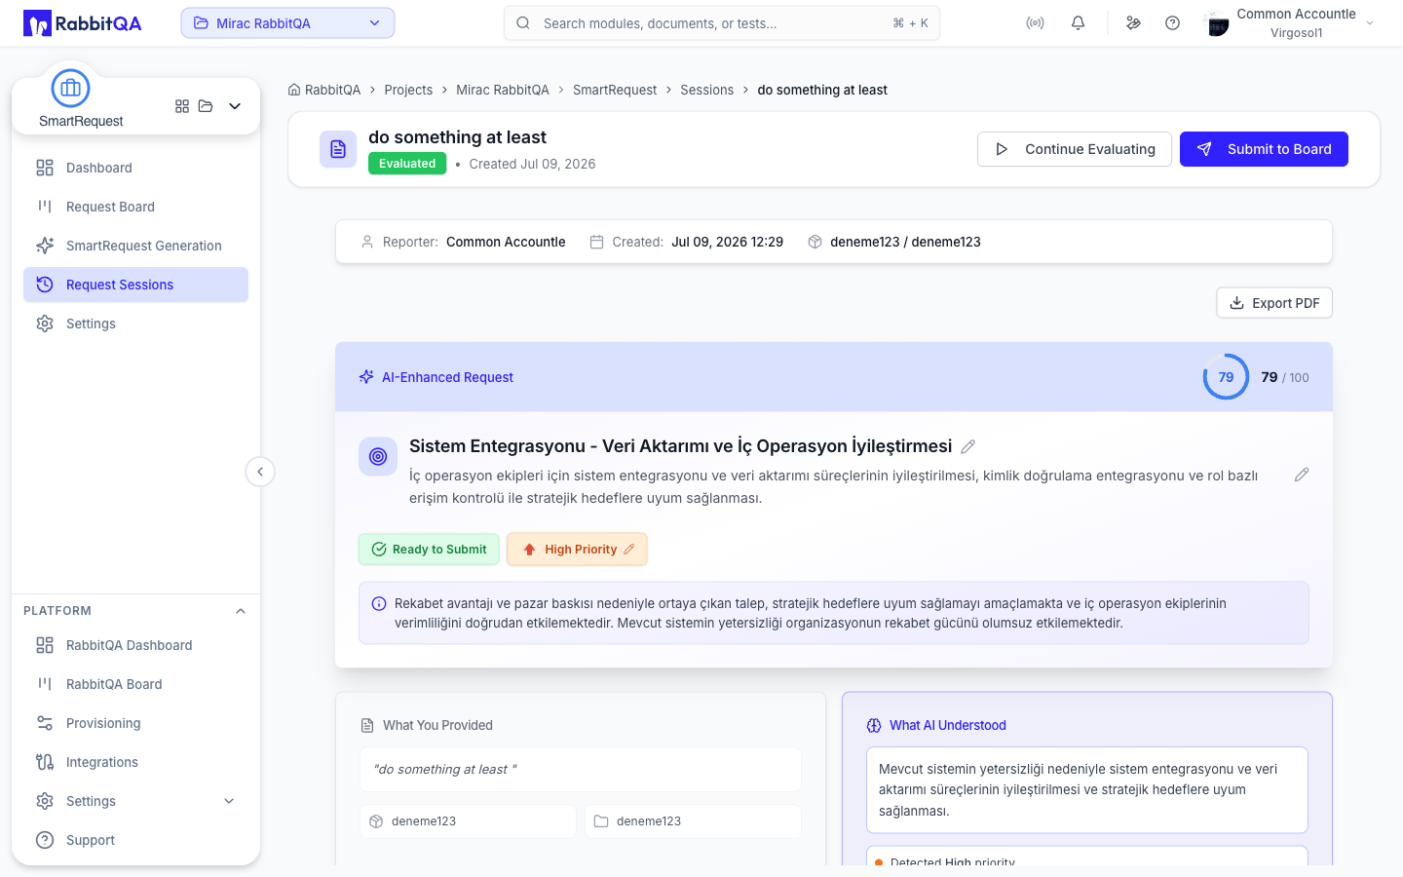Click the appearance settings icon beside help

click(x=1133, y=23)
